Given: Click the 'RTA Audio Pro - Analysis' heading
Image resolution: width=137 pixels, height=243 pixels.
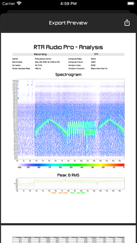Looking at the screenshot, I should (68, 47).
